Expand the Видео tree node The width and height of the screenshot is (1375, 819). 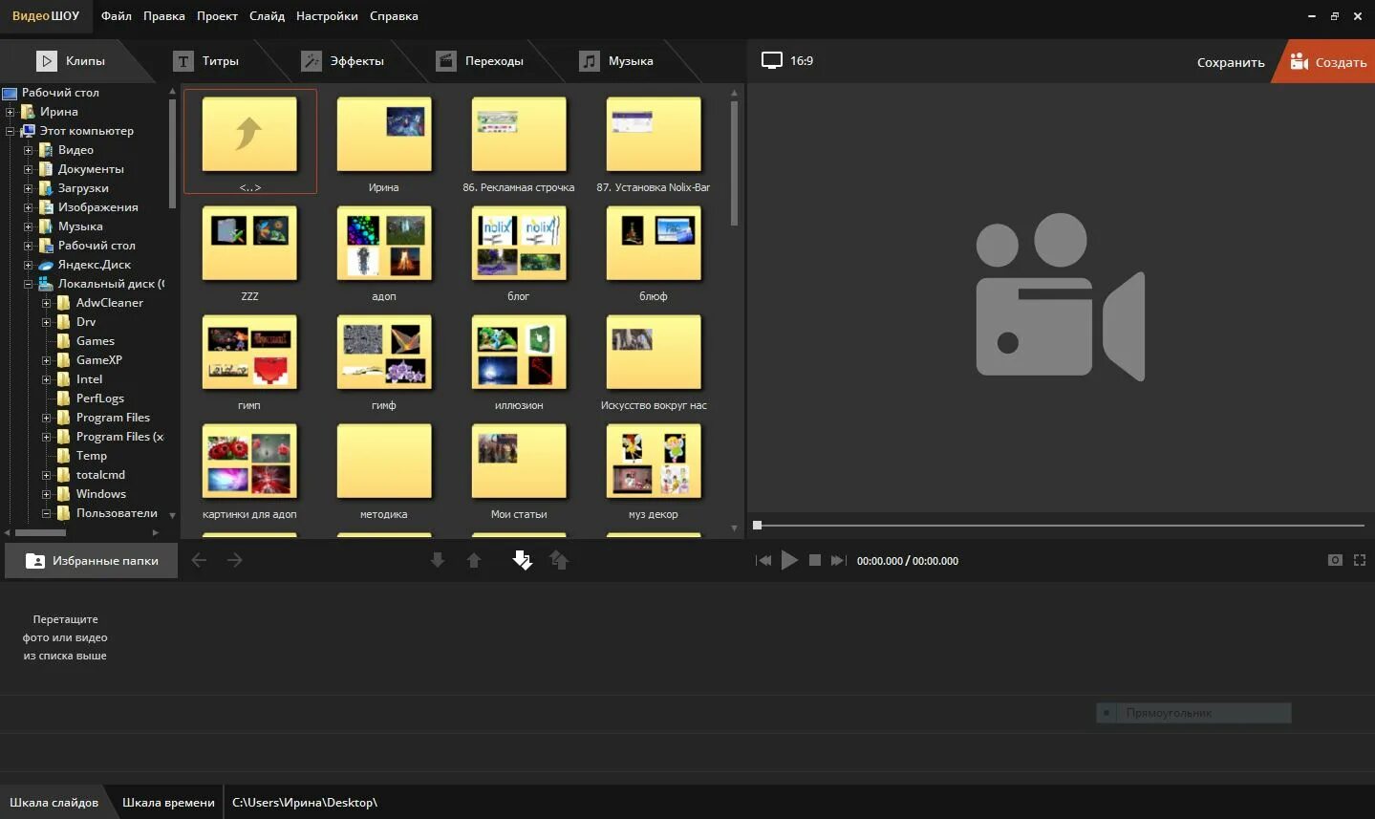[x=28, y=150]
